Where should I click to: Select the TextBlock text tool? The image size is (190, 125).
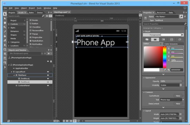click(x=5, y=58)
